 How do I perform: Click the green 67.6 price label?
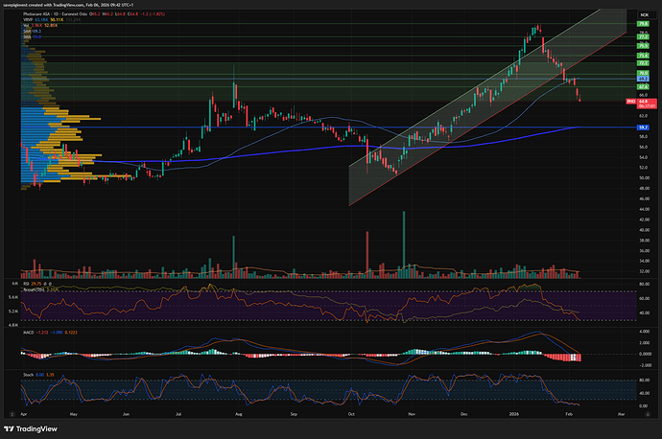pos(643,85)
